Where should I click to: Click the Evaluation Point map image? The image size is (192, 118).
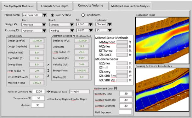coord(162,40)
